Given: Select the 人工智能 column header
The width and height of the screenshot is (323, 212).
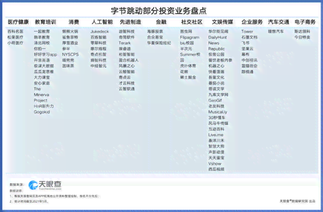Looking at the screenshot, I should point(102,22).
